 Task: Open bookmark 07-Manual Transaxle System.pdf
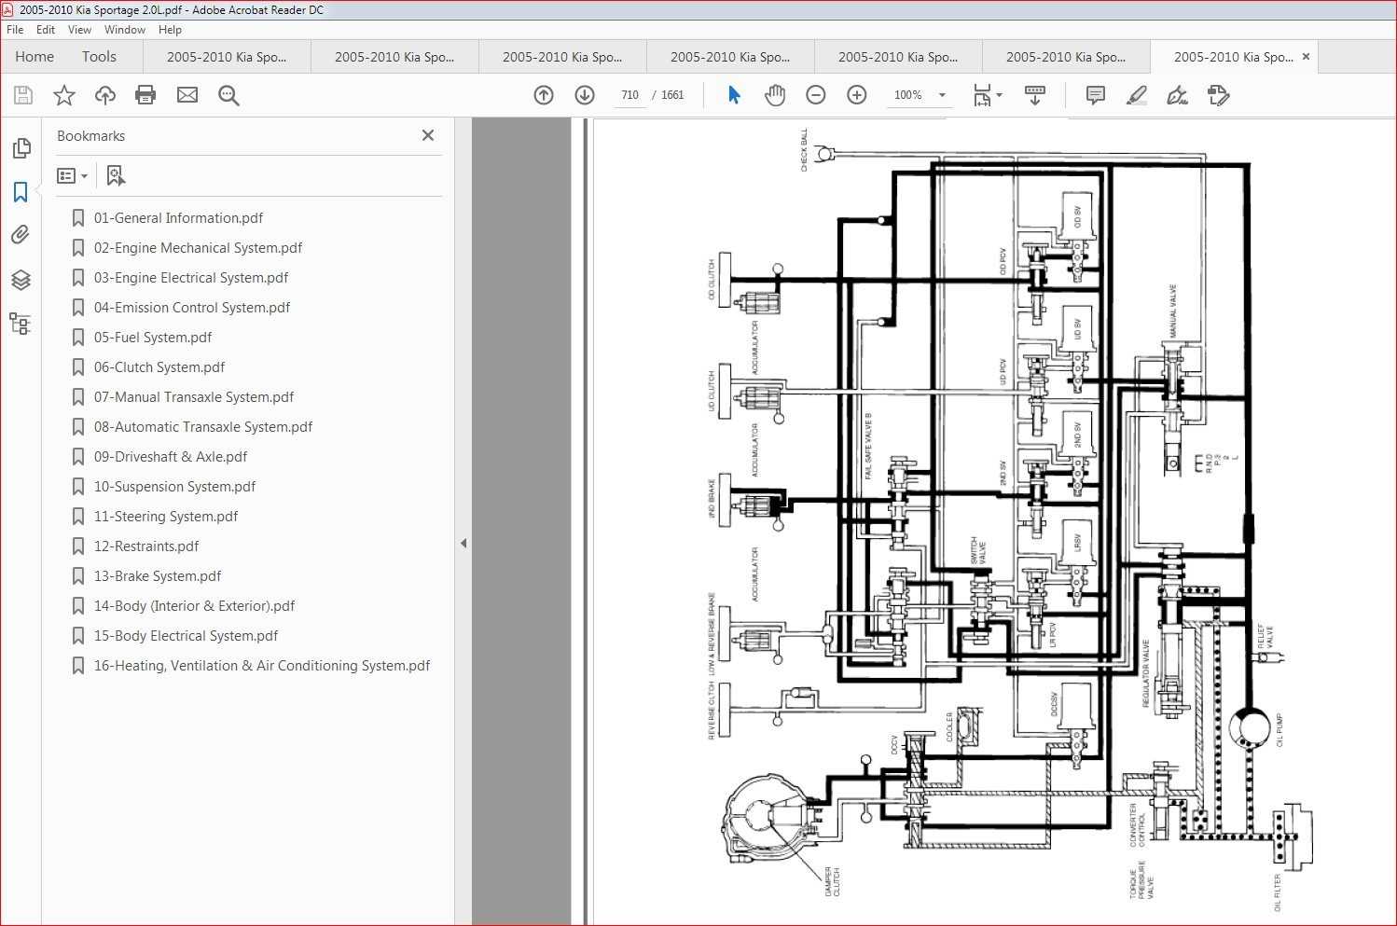(x=194, y=397)
